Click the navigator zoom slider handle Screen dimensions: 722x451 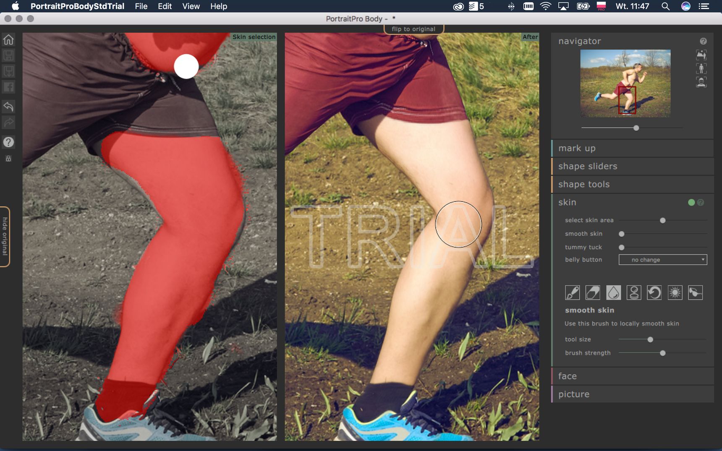tap(636, 128)
